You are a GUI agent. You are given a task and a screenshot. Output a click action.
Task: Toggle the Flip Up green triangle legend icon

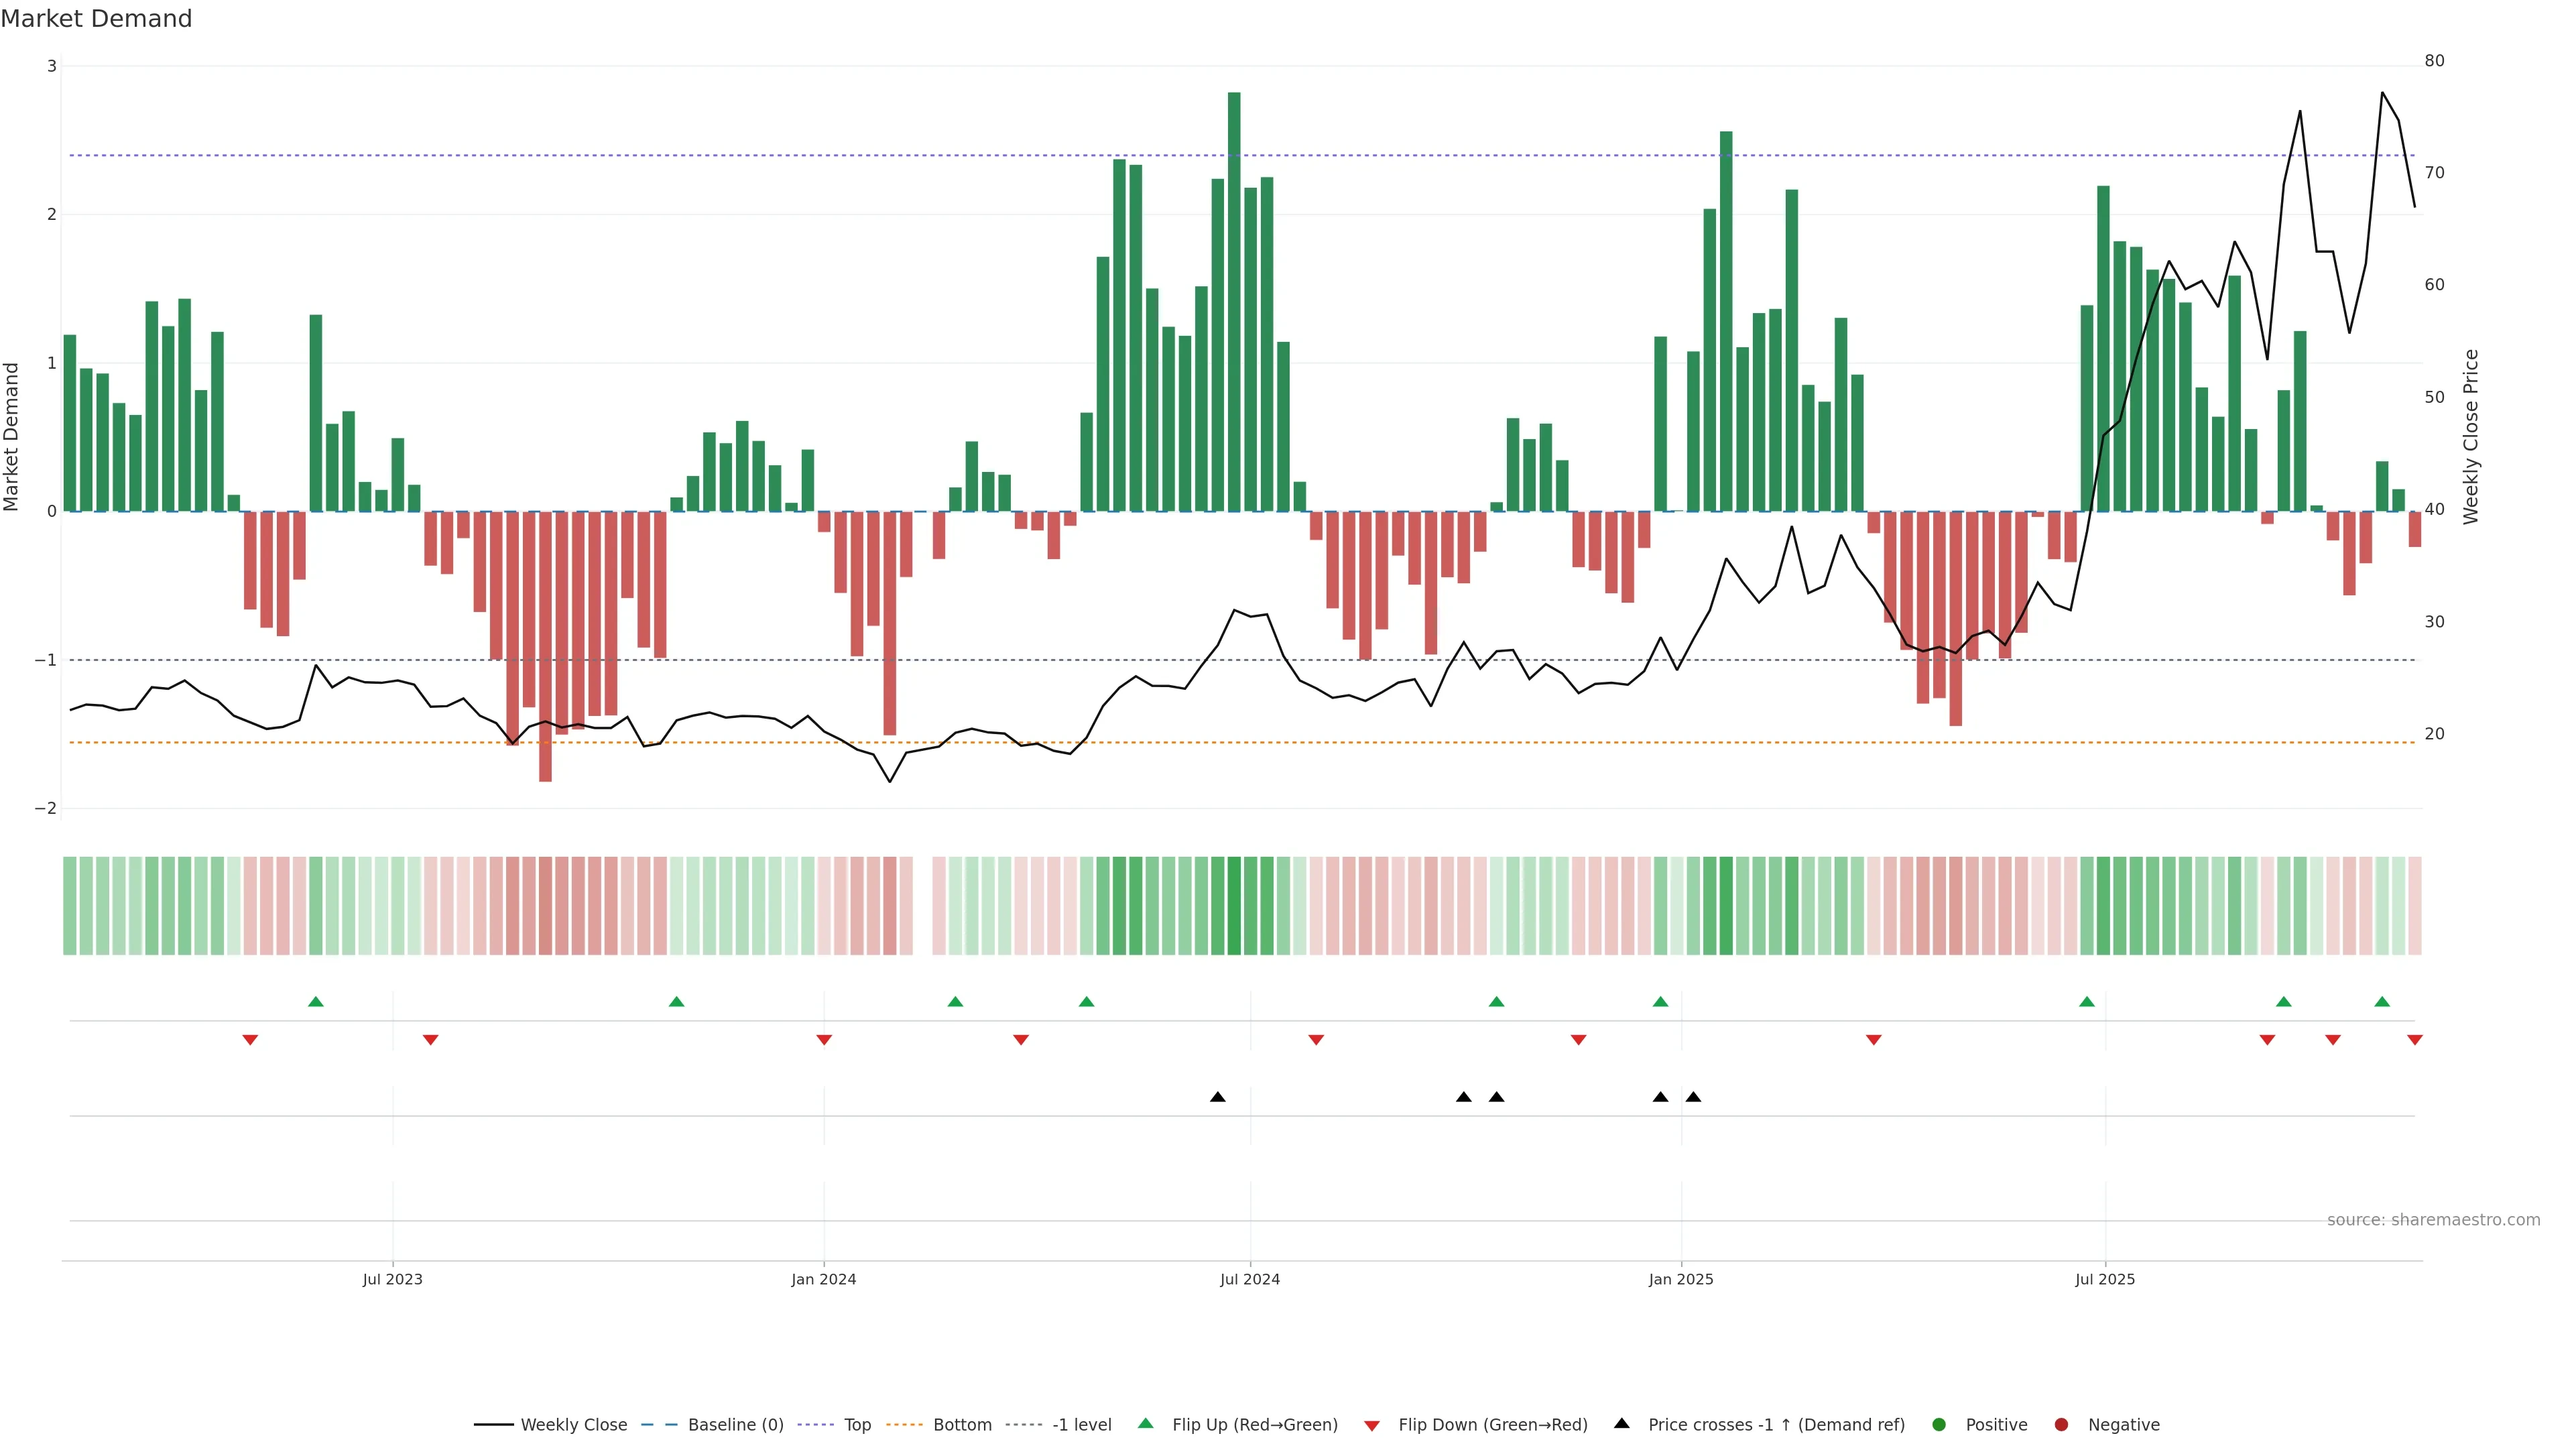[1146, 1424]
